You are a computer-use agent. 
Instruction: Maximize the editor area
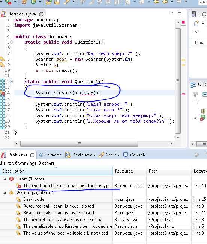click(x=180, y=14)
